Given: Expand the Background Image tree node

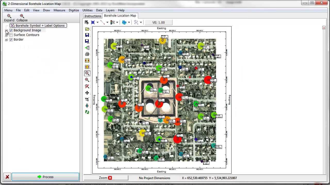Looking at the screenshot, I should [x=6, y=30].
